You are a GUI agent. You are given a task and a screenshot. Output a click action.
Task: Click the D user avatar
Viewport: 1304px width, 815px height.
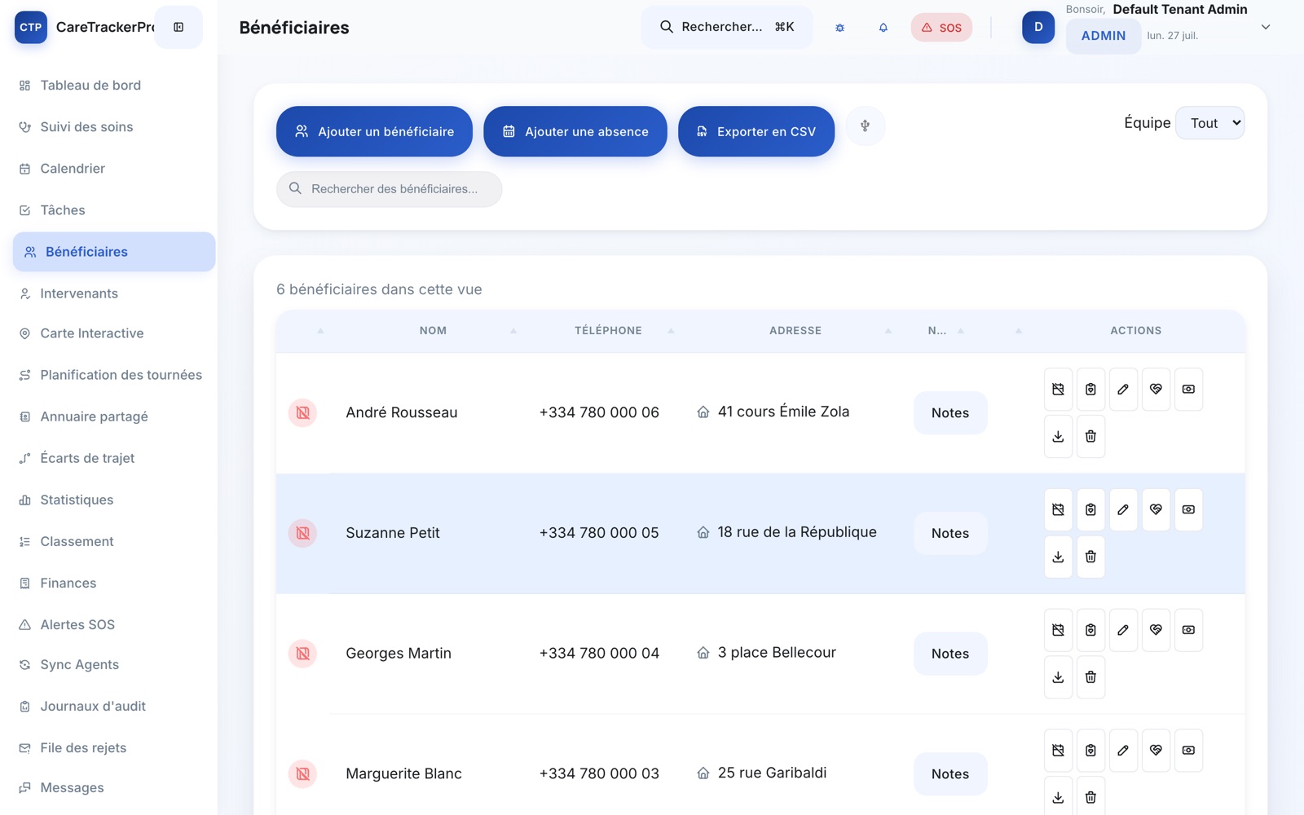click(1038, 27)
